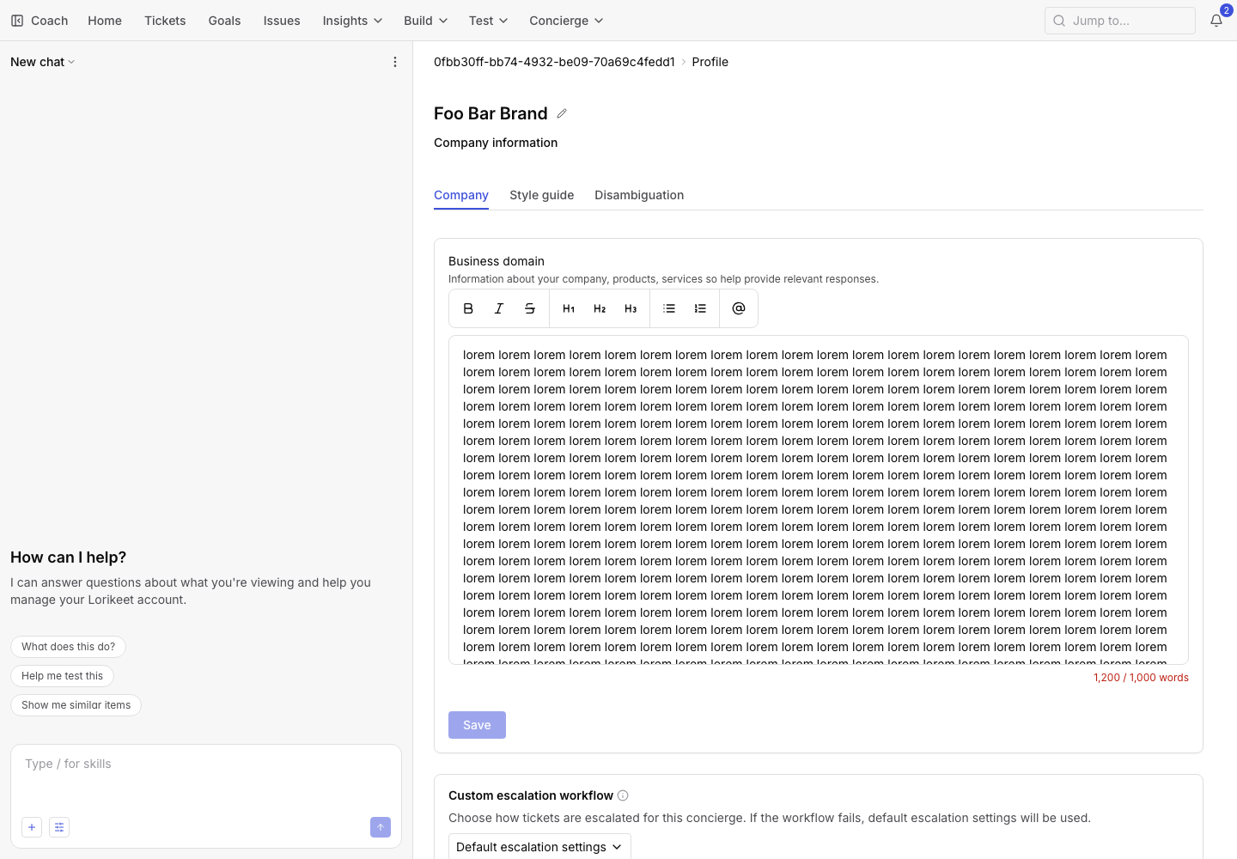
Task: Choose the 'Show me similar items' suggestion
Action: coord(76,705)
